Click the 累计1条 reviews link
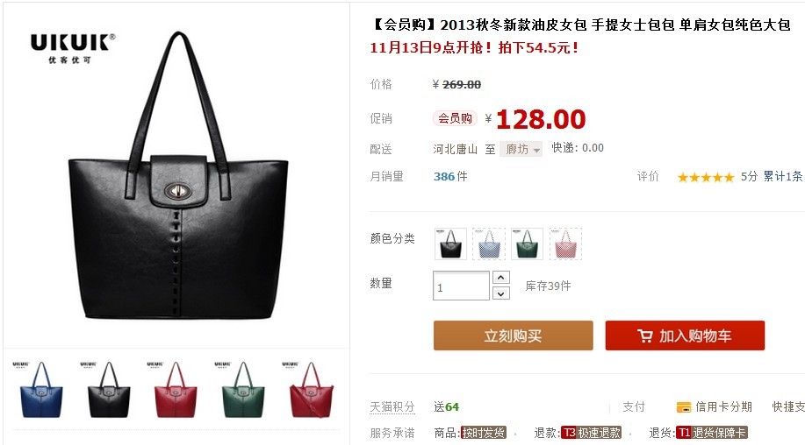 click(782, 177)
